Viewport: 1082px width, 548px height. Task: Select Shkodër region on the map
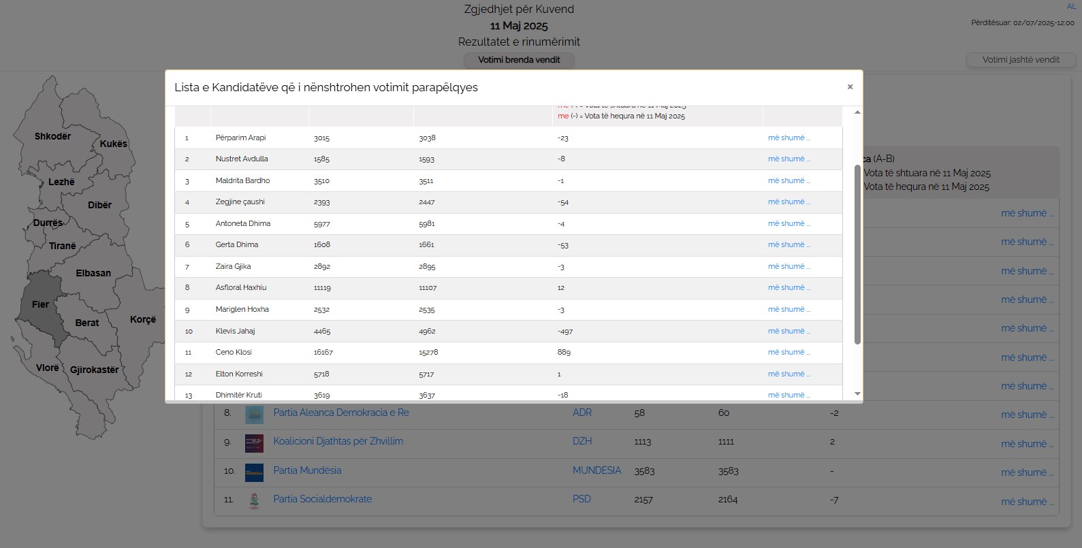point(52,136)
